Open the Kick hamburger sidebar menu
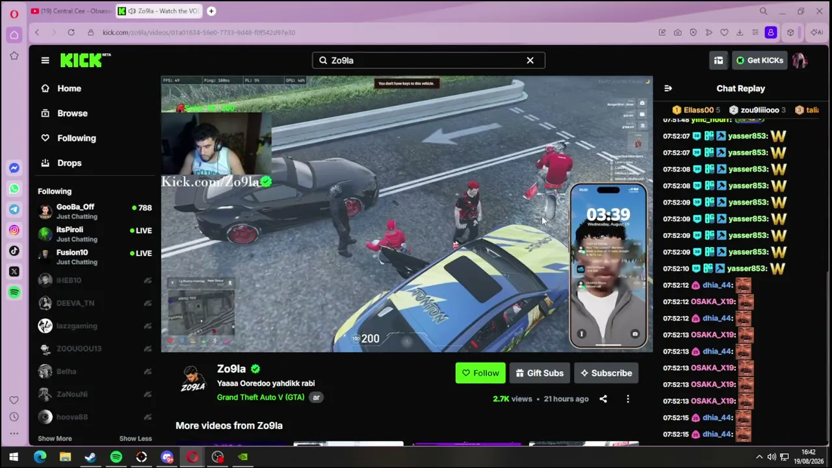The height and width of the screenshot is (468, 832). [45, 60]
